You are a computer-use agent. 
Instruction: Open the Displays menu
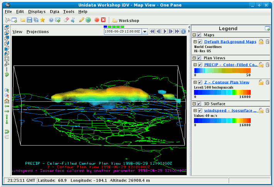pyautogui.click(x=37, y=12)
